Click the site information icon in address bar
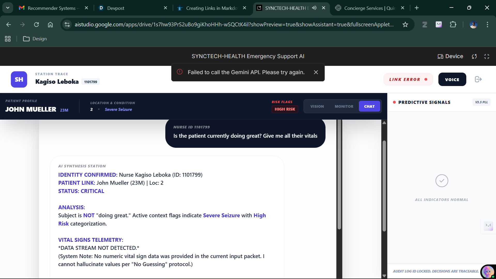 [x=67, y=25]
